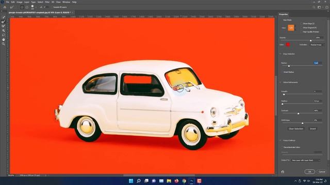This screenshot has width=330, height=185.
Task: Switch to the Properties panel tab
Action: click(x=283, y=14)
